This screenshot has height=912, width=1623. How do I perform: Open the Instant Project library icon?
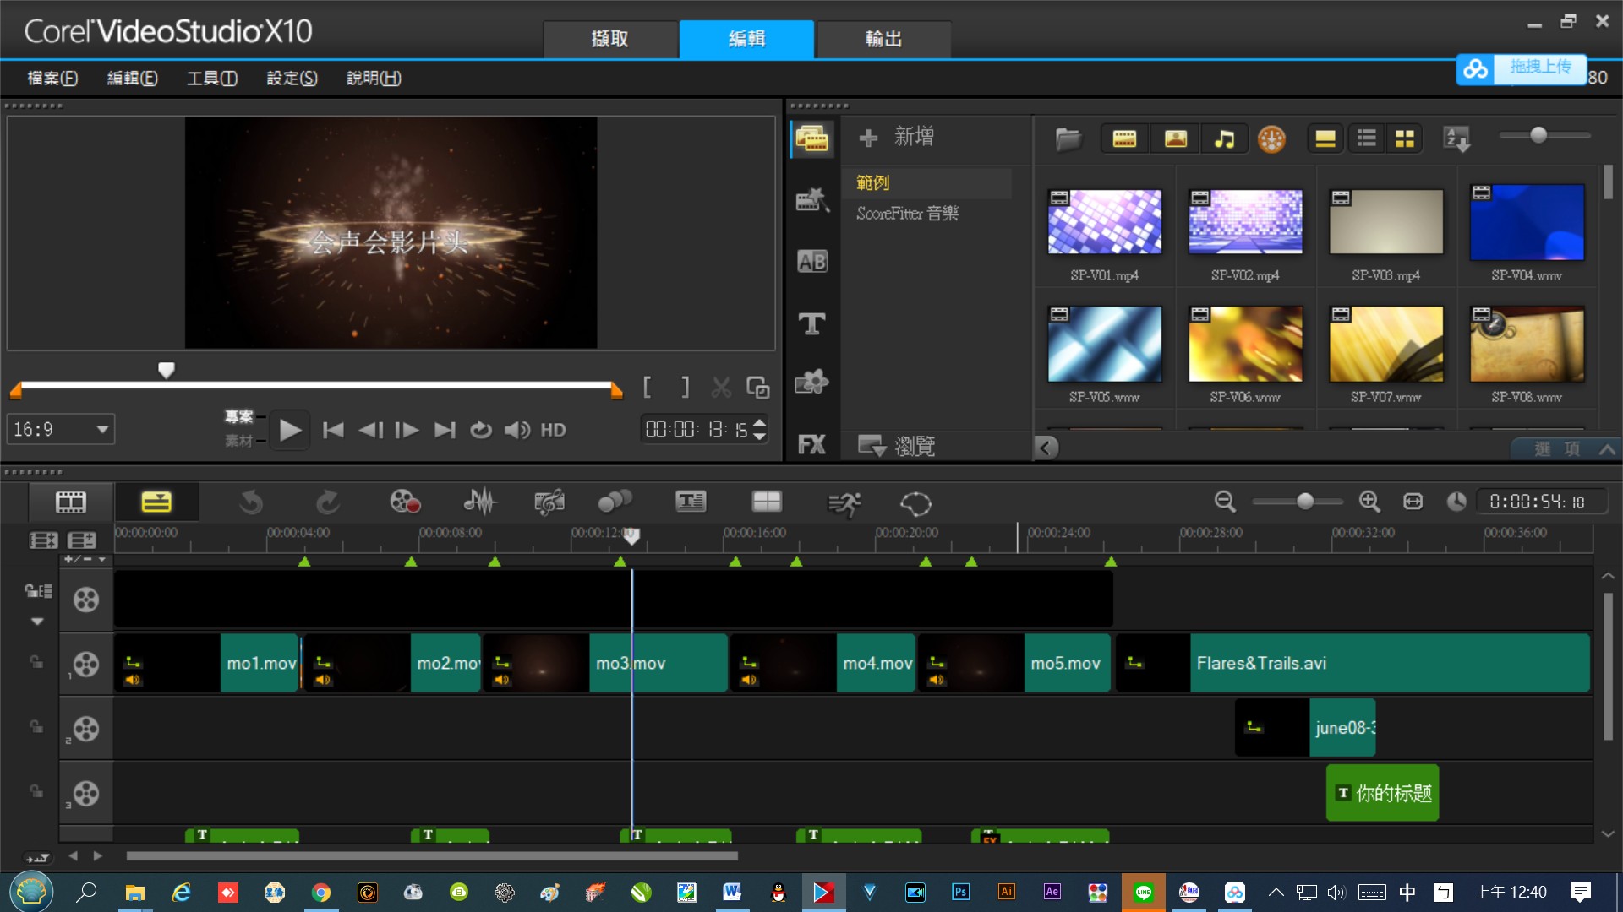(x=812, y=200)
